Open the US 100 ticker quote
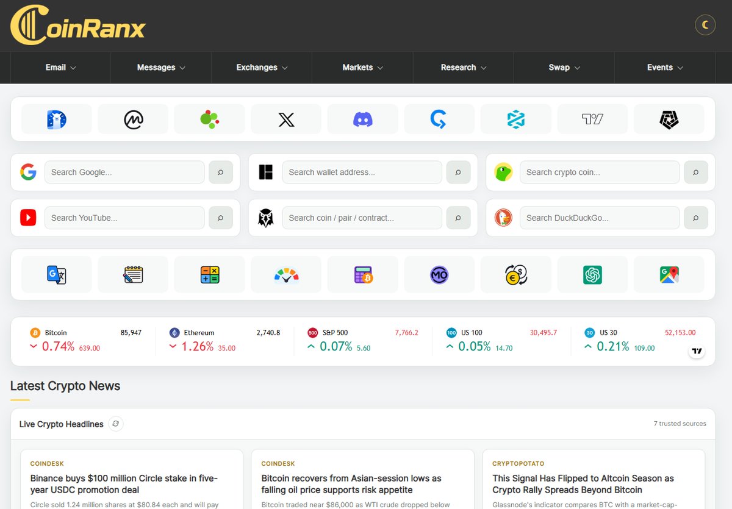Viewport: 732px width, 509px height. 501,340
